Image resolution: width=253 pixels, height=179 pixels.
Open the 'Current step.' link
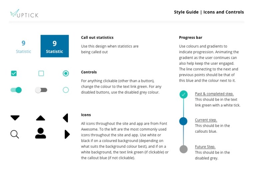pyautogui.click(x=206, y=120)
